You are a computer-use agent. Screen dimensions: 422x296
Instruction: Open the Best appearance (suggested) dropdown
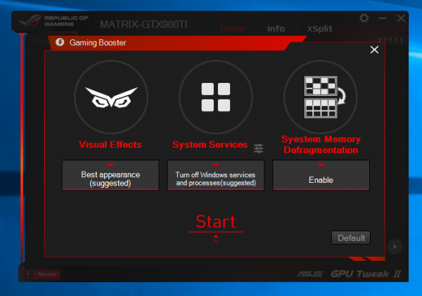coord(110,175)
